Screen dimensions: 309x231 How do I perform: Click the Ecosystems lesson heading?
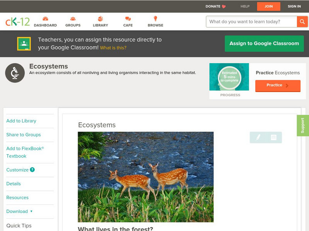pos(97,125)
